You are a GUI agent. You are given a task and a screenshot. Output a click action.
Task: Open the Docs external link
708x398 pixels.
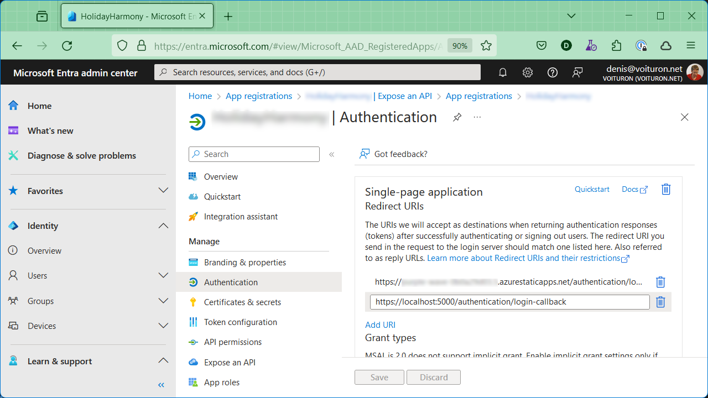634,189
